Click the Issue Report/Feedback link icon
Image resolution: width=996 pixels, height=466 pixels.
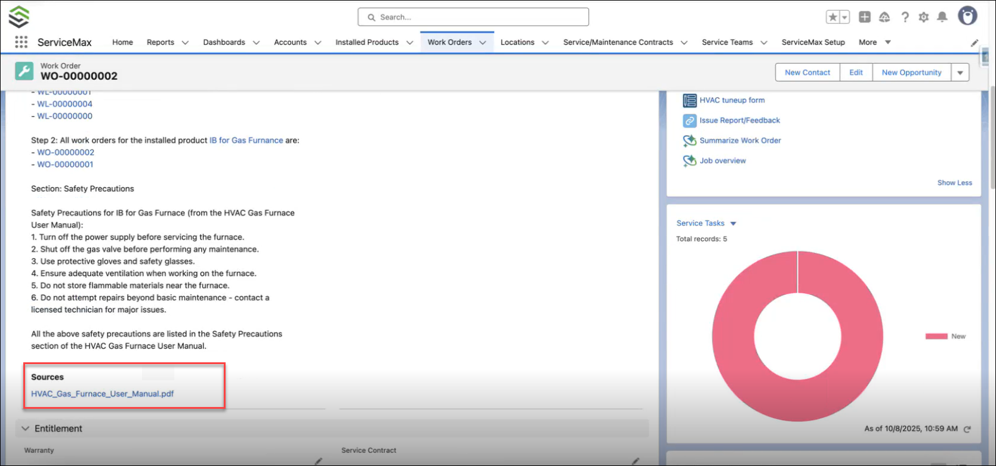(690, 120)
